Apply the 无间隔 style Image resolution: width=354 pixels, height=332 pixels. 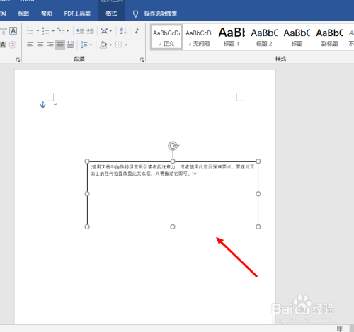[199, 37]
